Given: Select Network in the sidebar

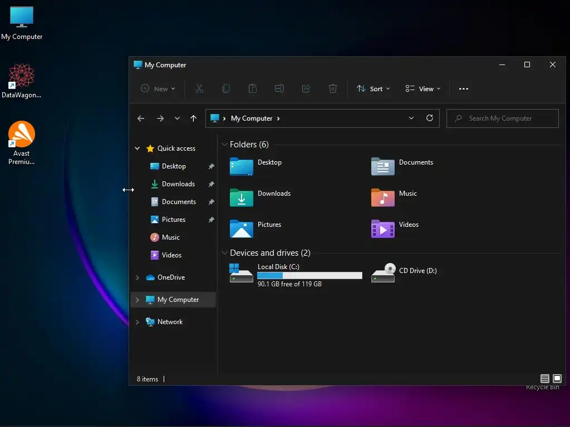Looking at the screenshot, I should tap(170, 322).
